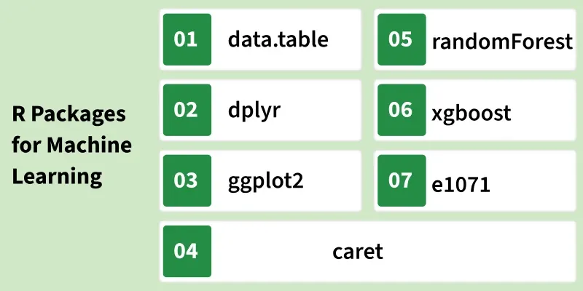Select the randomForest package label
Image resolution: width=583 pixels, height=291 pixels.
coord(502,41)
